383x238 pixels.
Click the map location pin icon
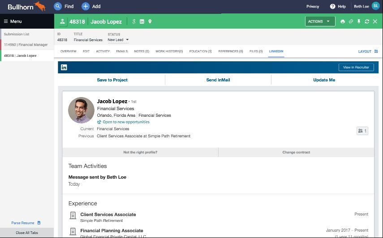pos(150,21)
